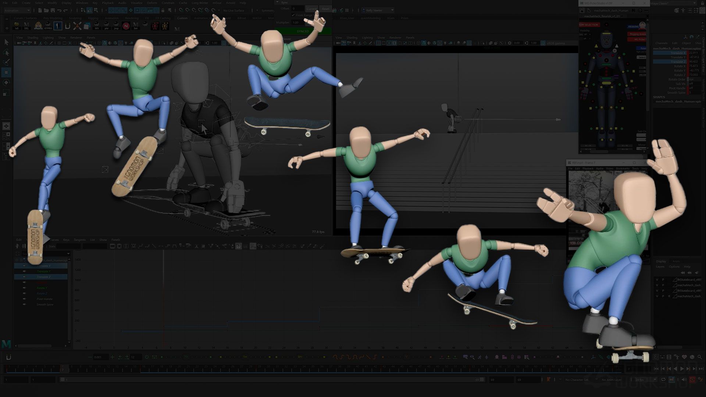Click the red N shelf icon

tap(126, 25)
